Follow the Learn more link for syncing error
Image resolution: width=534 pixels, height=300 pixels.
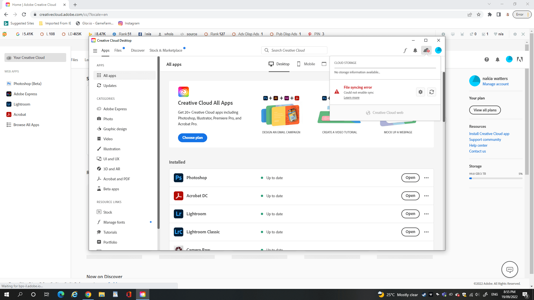tap(351, 97)
